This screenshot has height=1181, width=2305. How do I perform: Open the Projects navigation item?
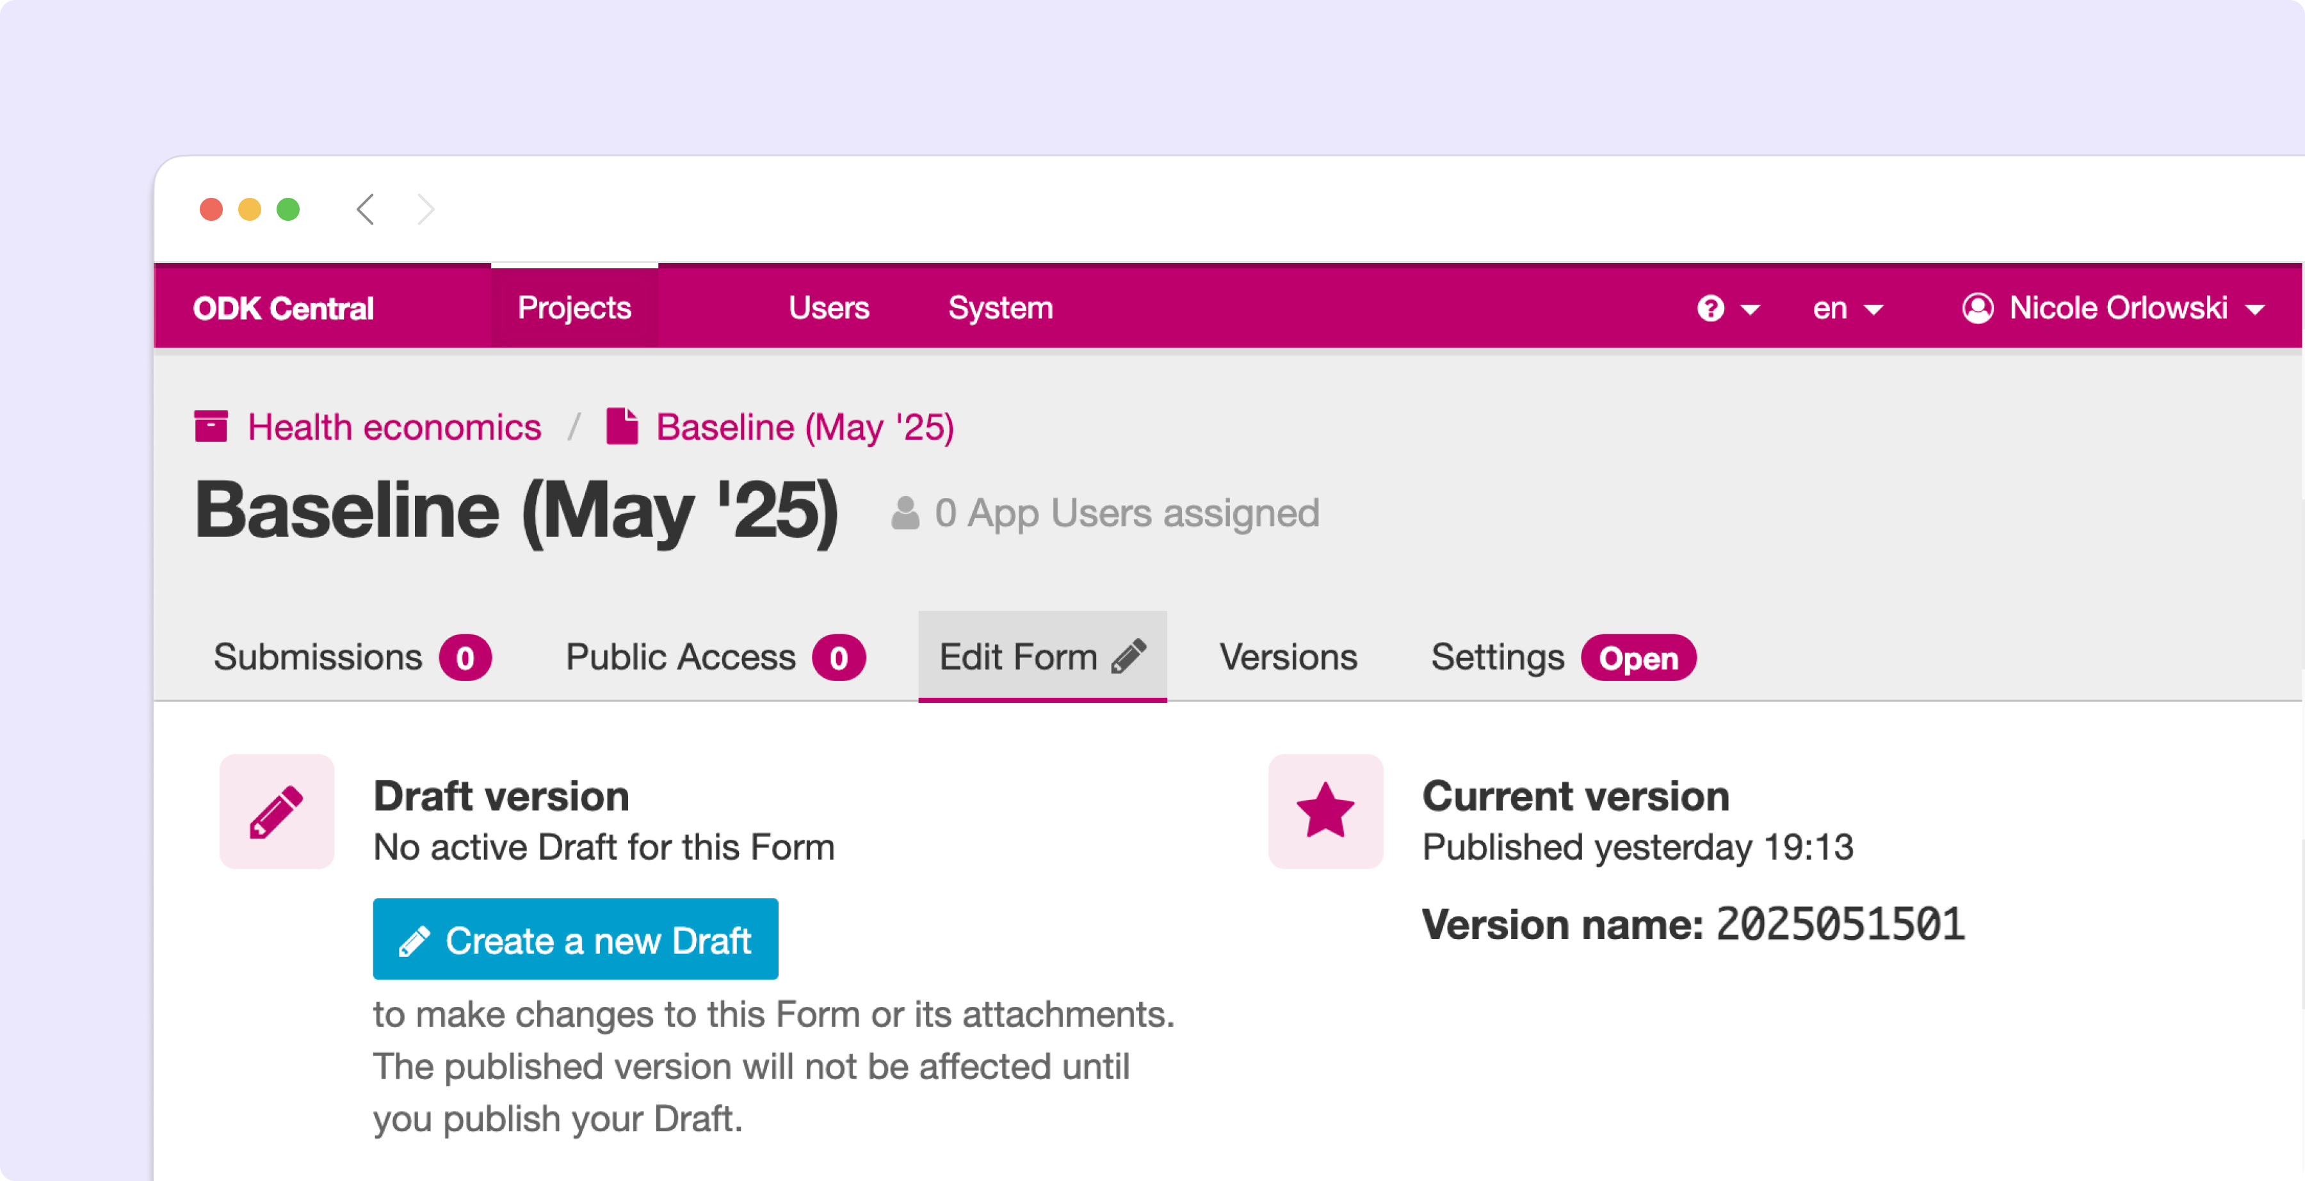(574, 309)
